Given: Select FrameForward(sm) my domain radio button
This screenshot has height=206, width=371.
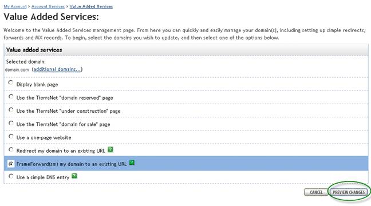Looking at the screenshot, I should coord(11,164).
